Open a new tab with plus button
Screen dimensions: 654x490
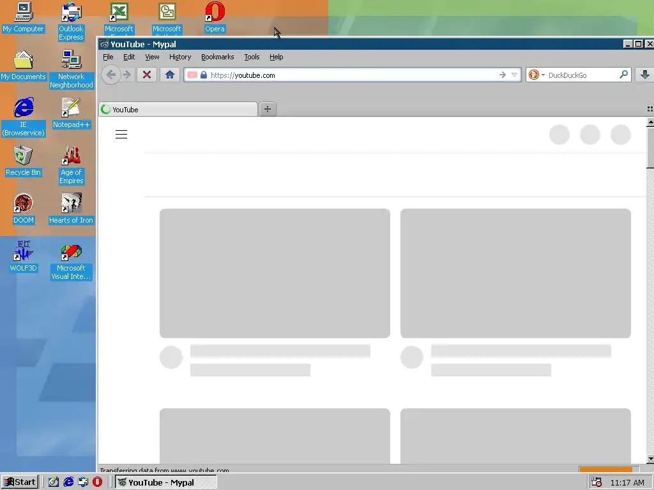click(x=268, y=109)
